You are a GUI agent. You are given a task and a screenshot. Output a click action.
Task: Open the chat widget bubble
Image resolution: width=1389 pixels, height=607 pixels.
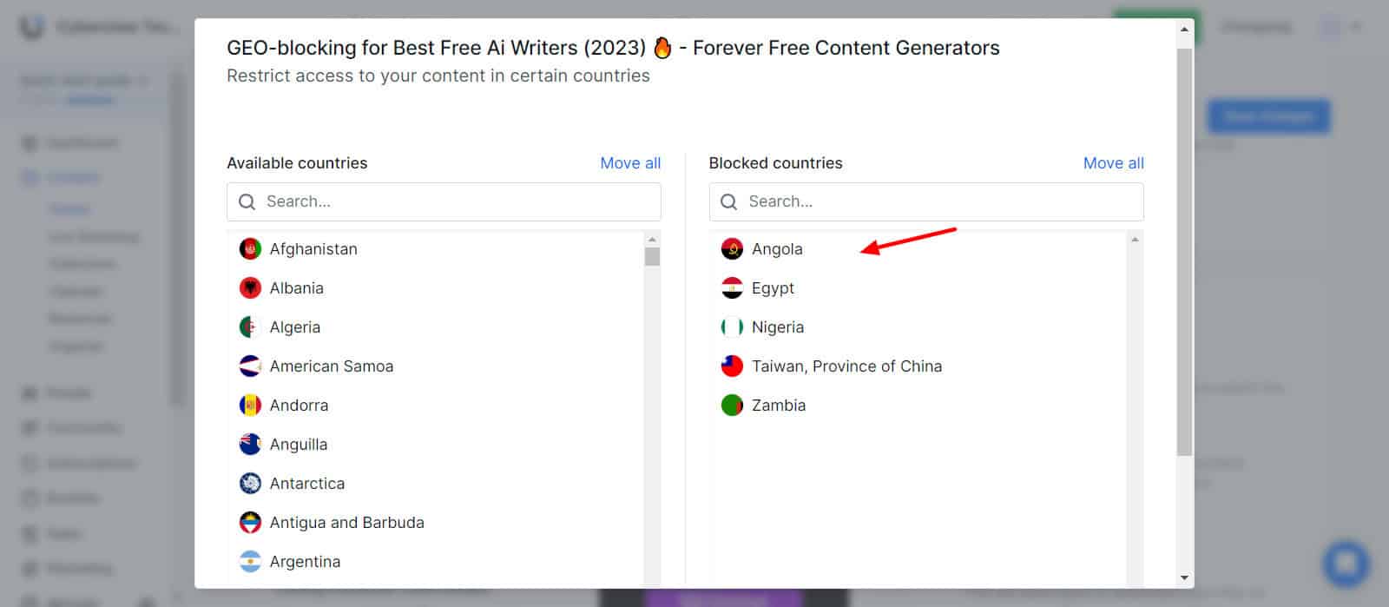(x=1346, y=564)
